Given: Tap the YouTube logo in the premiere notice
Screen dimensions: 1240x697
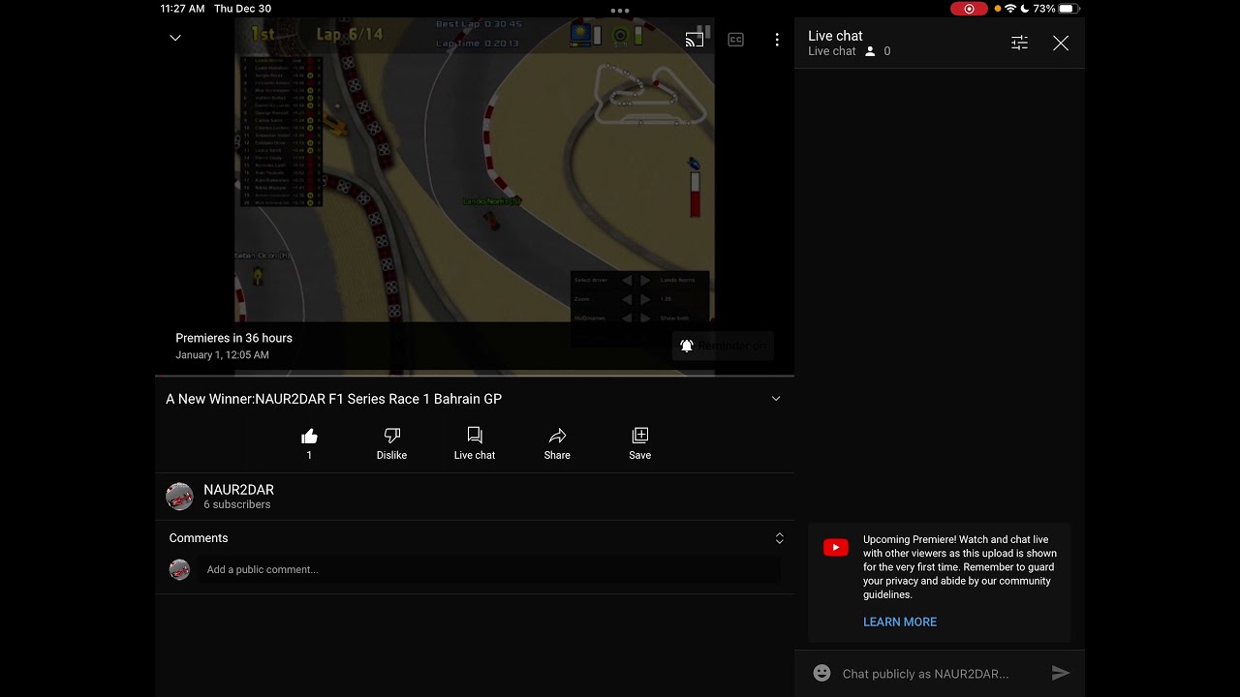Looking at the screenshot, I should pyautogui.click(x=836, y=548).
